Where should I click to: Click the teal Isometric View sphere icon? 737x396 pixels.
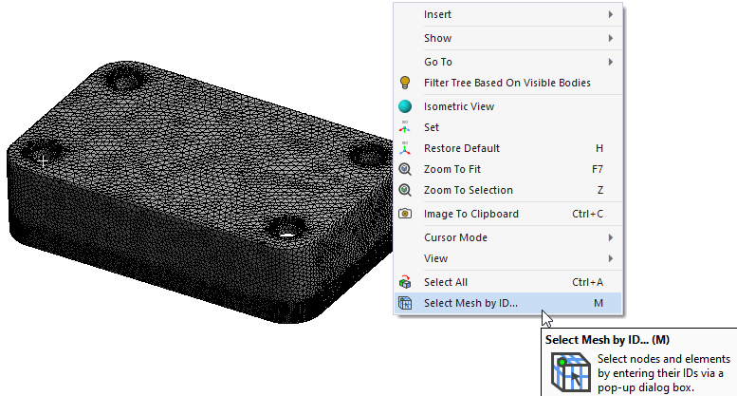tap(405, 106)
